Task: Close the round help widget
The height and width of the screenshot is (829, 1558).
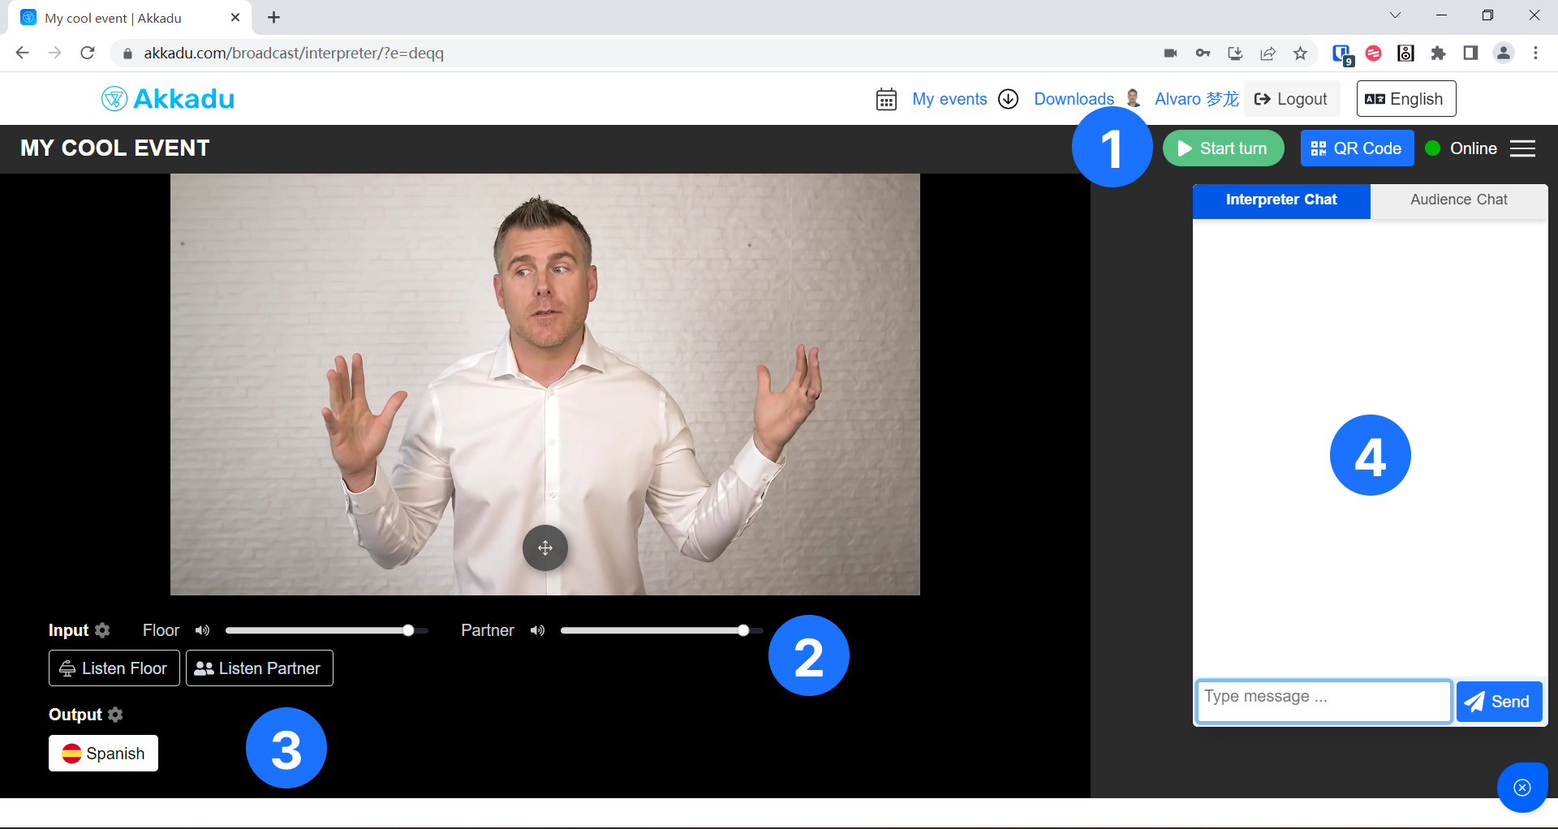Action: point(1522,788)
